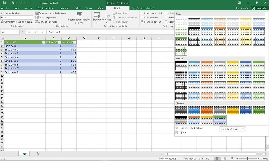Toggle Filas con bandas checkbox
This screenshot has width=269, height=161.
tap(142, 22)
